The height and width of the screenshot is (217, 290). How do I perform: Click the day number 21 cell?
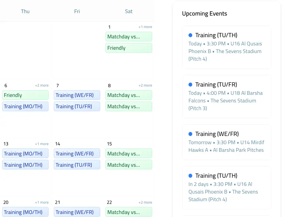click(x=57, y=202)
